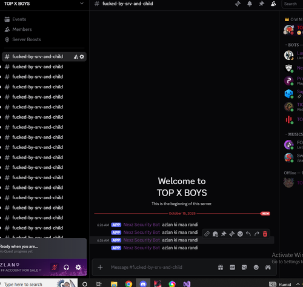Click the create invite icon on selected channel
The width and height of the screenshot is (303, 287).
point(76,57)
